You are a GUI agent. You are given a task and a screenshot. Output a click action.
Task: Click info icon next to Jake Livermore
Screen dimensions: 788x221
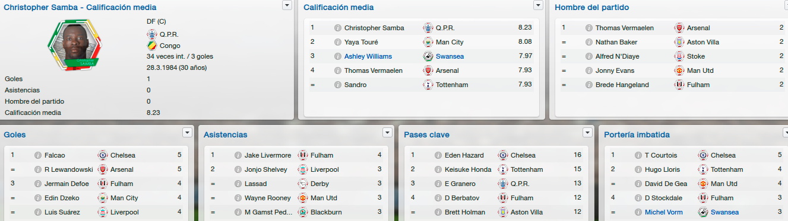(x=238, y=155)
